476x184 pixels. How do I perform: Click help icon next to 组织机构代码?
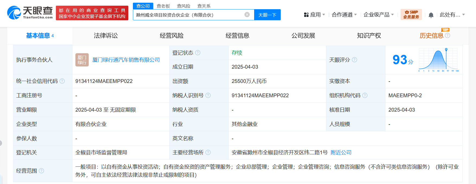click(365, 95)
